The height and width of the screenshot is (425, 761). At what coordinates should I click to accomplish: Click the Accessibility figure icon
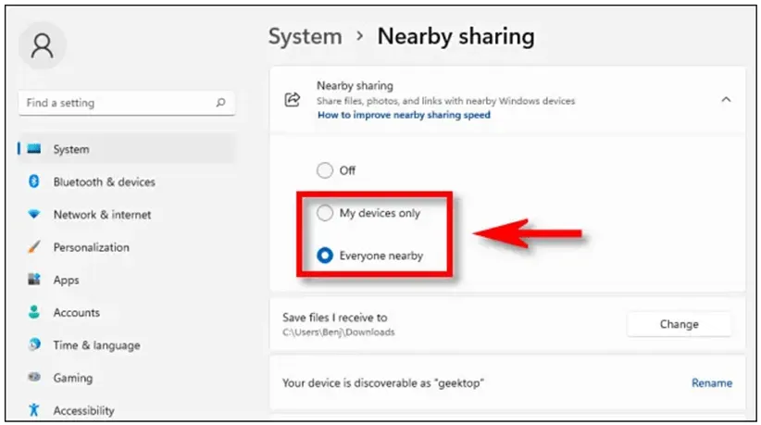click(x=35, y=409)
